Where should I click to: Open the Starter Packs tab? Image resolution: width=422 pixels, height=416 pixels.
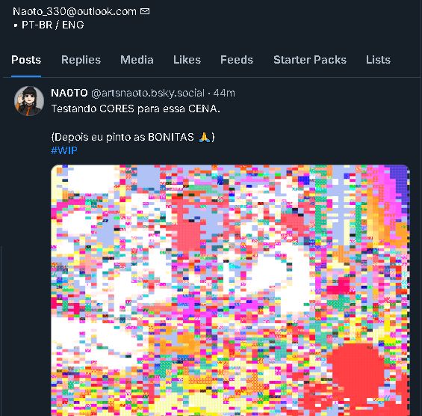point(310,60)
